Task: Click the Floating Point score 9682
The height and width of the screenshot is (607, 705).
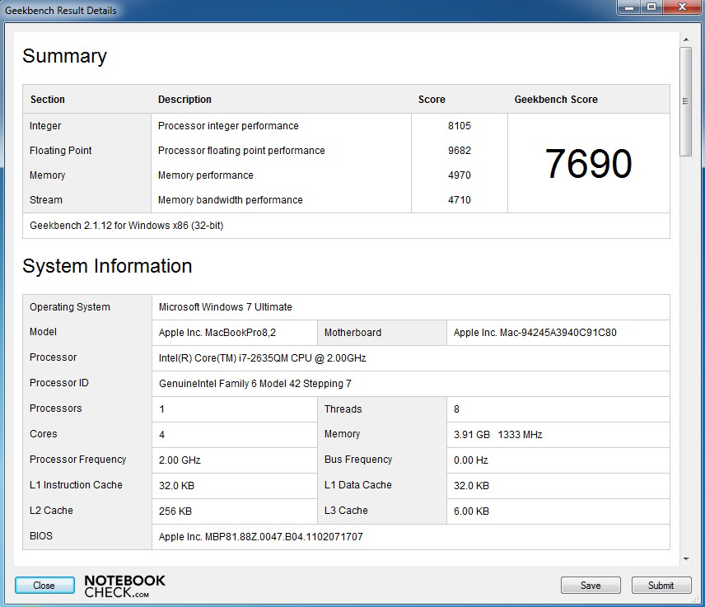Action: 459,151
